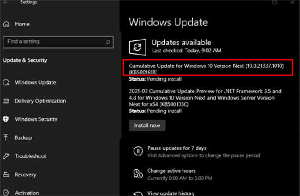Select Pause updates for 7 days
Screen dimensions: 300x196
pos(177,148)
